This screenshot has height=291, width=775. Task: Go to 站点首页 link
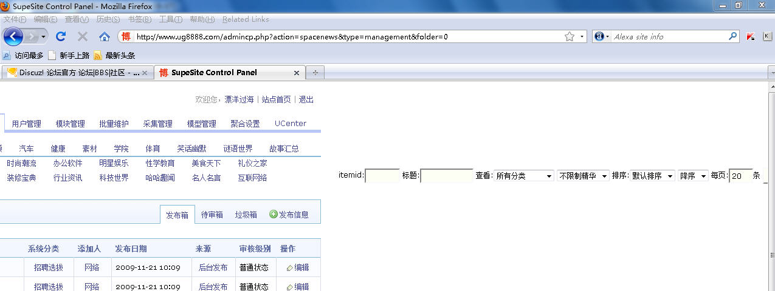coord(276,99)
